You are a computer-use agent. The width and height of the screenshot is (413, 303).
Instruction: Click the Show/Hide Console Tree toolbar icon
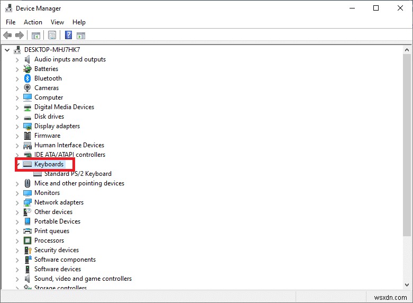pos(36,35)
